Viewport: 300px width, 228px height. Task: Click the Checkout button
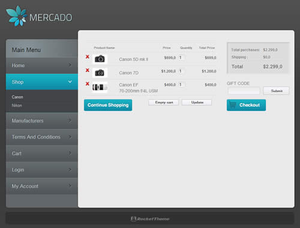[246, 105]
